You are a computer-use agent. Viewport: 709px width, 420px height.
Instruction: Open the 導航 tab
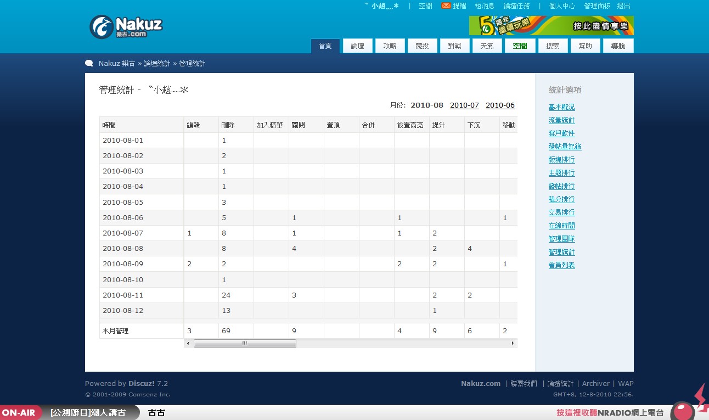(x=618, y=46)
